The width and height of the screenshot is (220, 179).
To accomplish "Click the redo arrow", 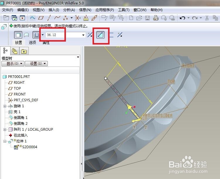I will pos(195,18).
